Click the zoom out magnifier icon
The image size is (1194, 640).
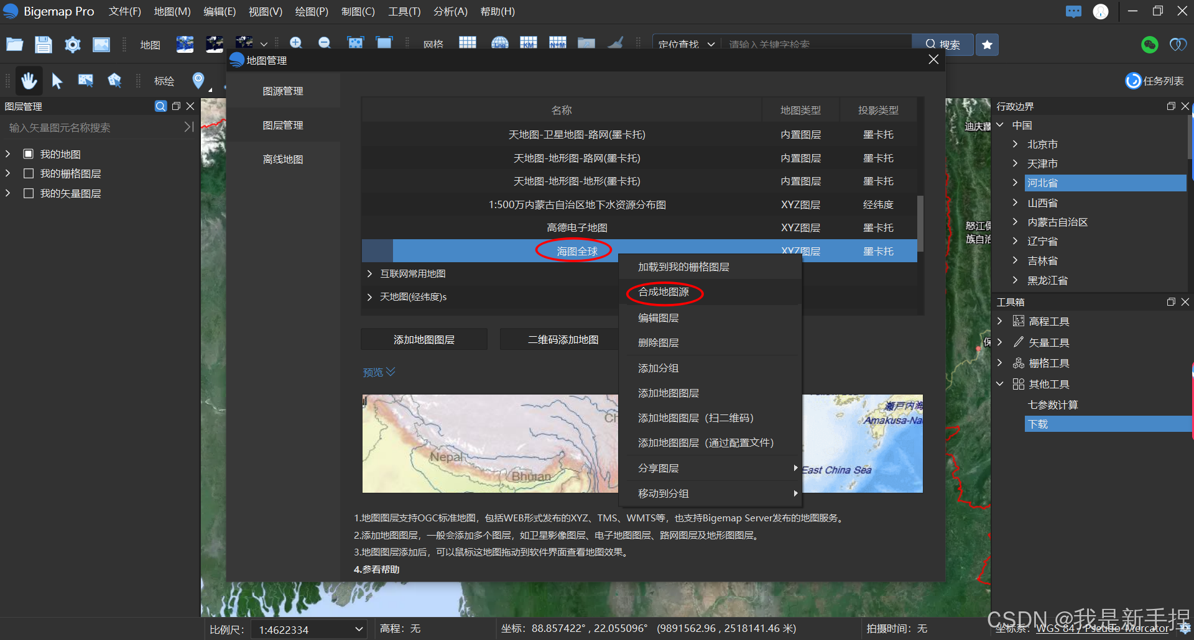pyautogui.click(x=325, y=43)
